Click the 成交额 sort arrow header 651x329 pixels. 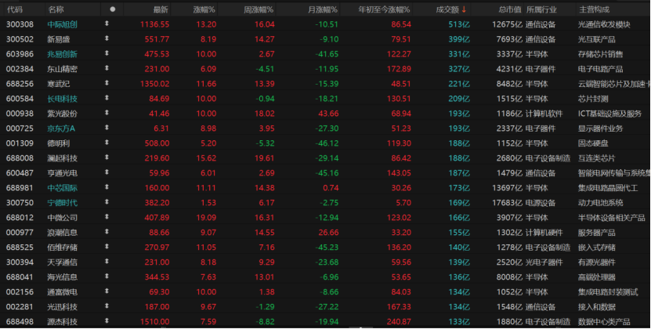click(464, 9)
